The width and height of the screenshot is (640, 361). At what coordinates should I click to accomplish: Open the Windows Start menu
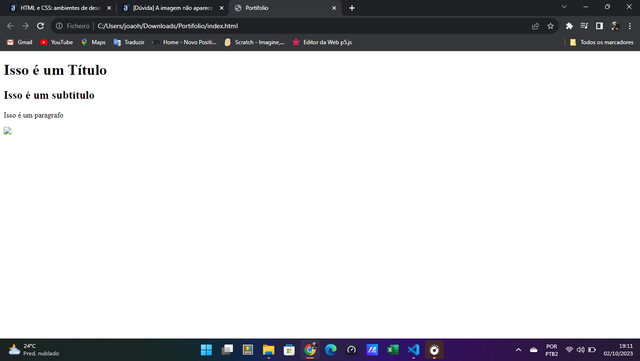pyautogui.click(x=206, y=350)
